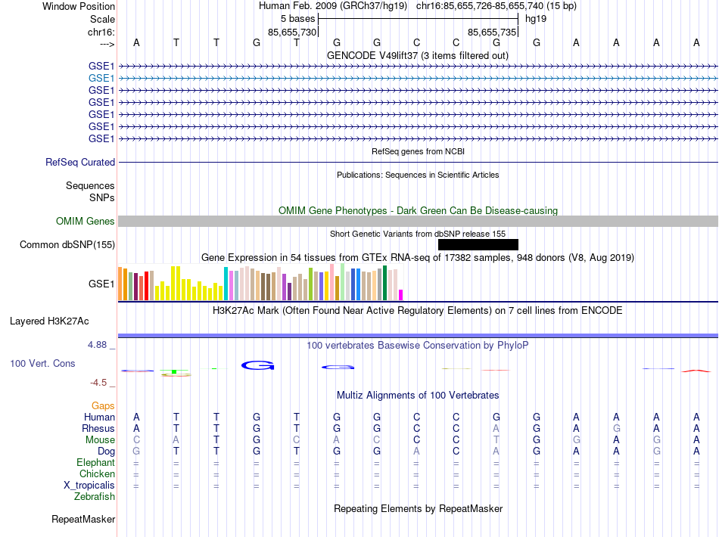The image size is (719, 537).
Task: Open Repeating Elements by RepeatMasker title
Action: click(418, 508)
